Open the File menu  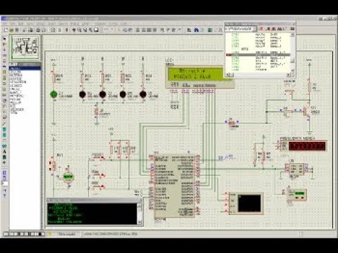click(5, 24)
